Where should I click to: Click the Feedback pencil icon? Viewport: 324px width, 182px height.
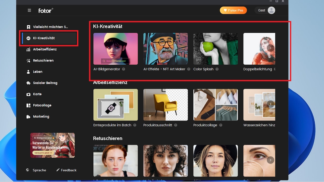pos(58,170)
